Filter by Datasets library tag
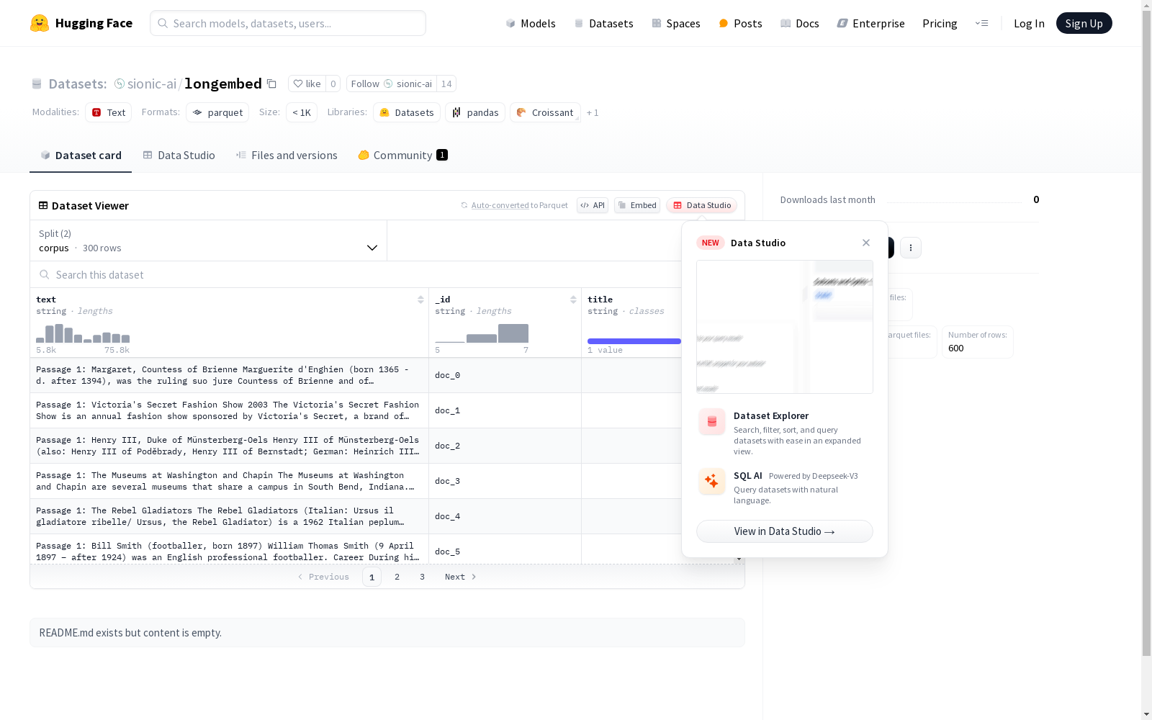The image size is (1152, 720). coord(407,112)
